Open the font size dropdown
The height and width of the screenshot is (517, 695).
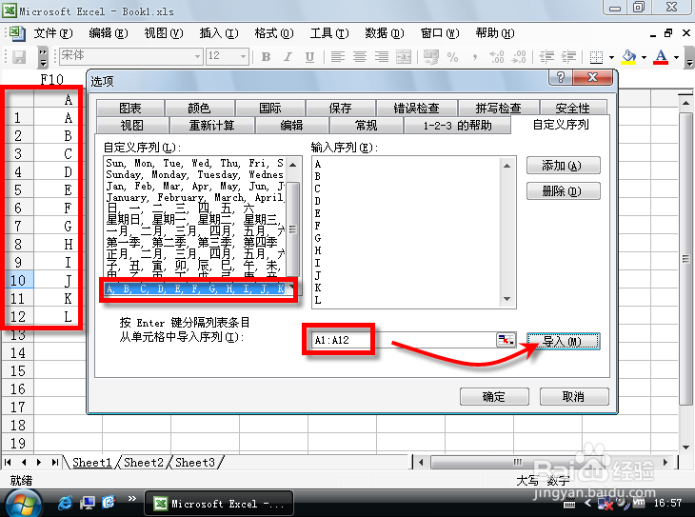[x=243, y=56]
